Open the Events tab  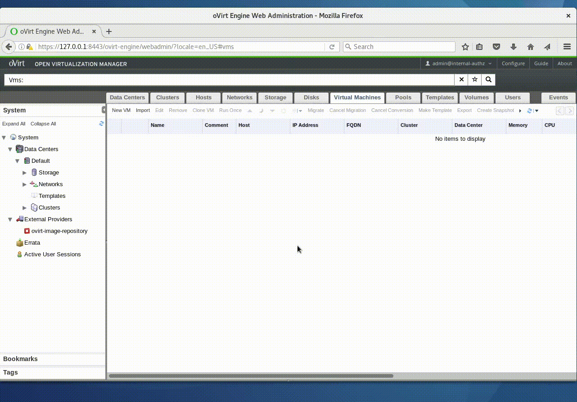tap(559, 98)
